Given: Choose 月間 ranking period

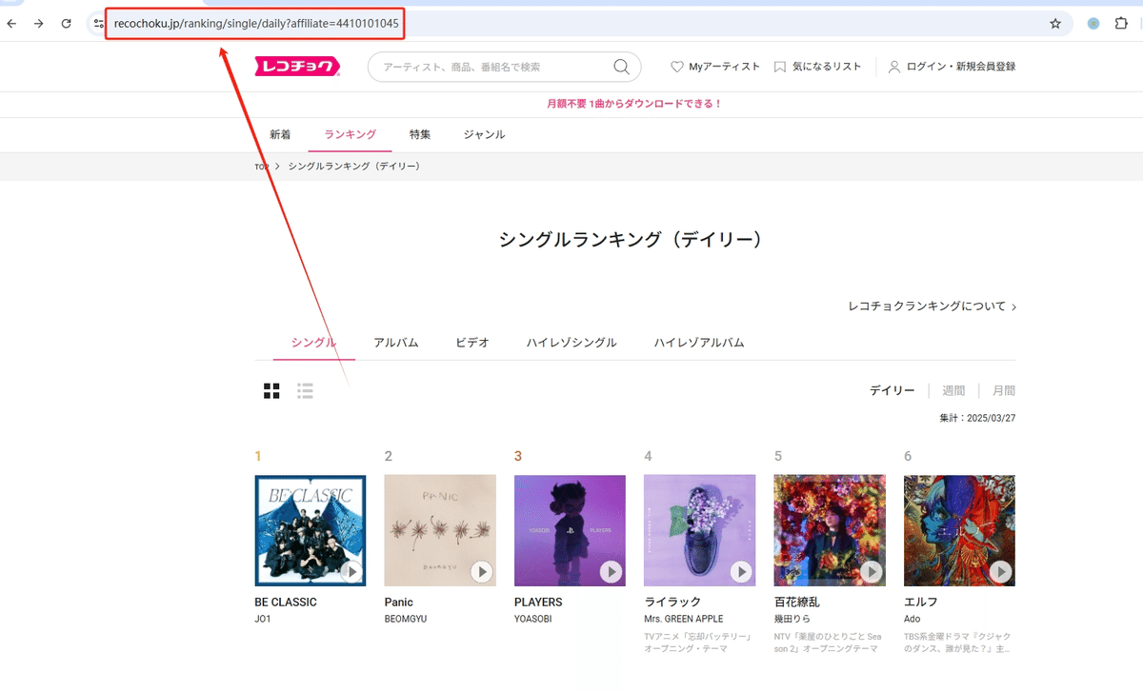Looking at the screenshot, I should (x=1004, y=390).
